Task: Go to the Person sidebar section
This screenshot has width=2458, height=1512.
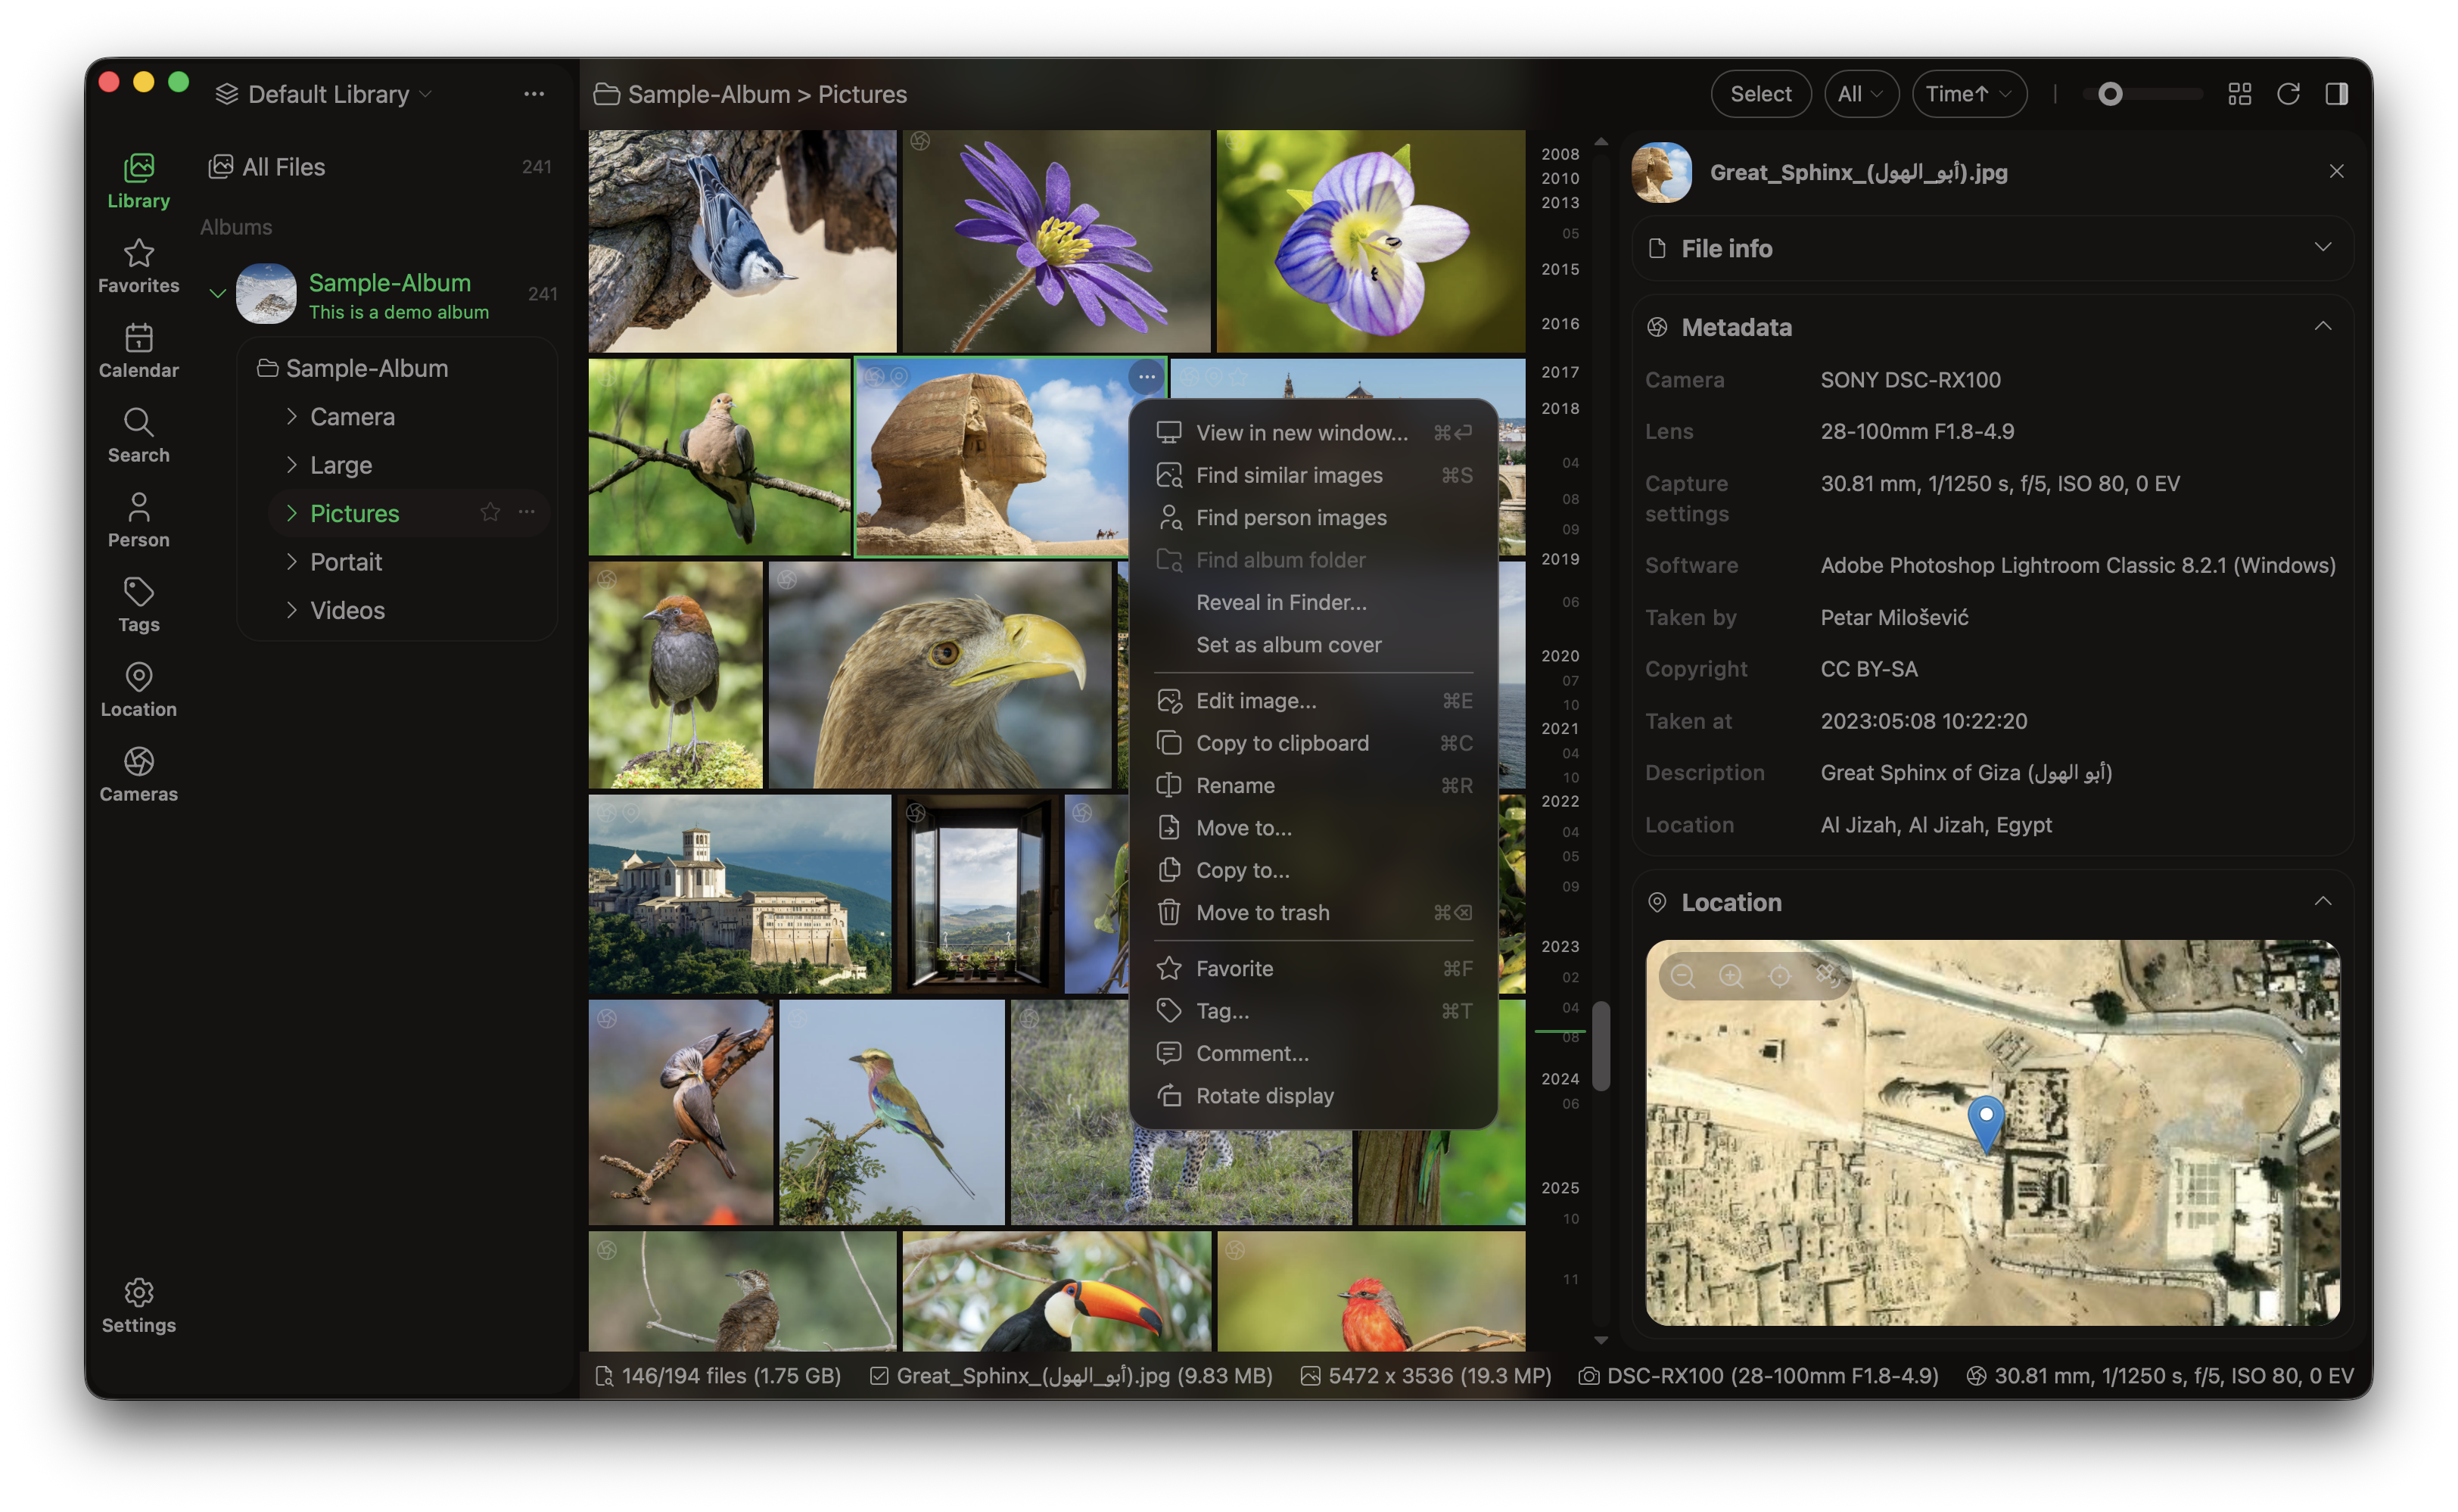Action: [138, 519]
